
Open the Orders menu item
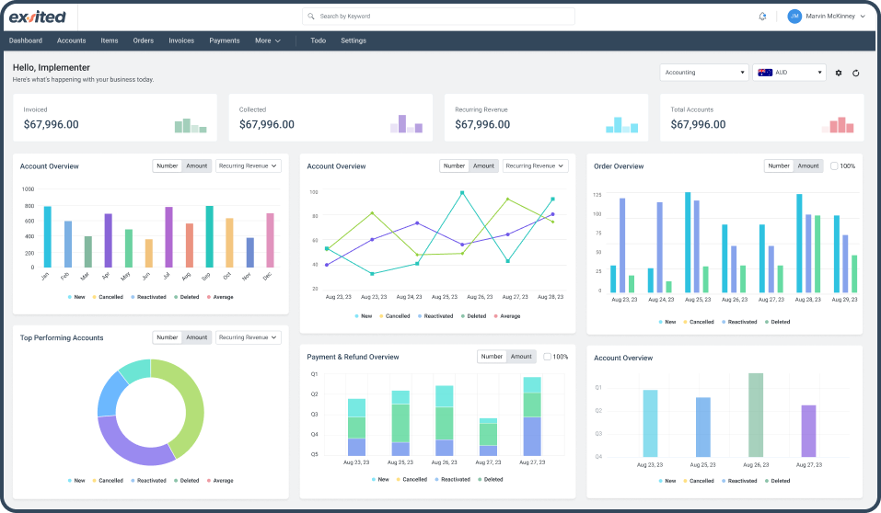tap(143, 40)
